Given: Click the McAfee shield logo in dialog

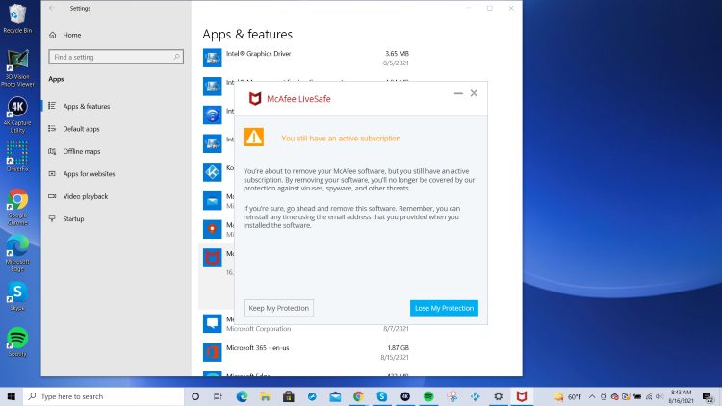Looking at the screenshot, I should [255, 98].
